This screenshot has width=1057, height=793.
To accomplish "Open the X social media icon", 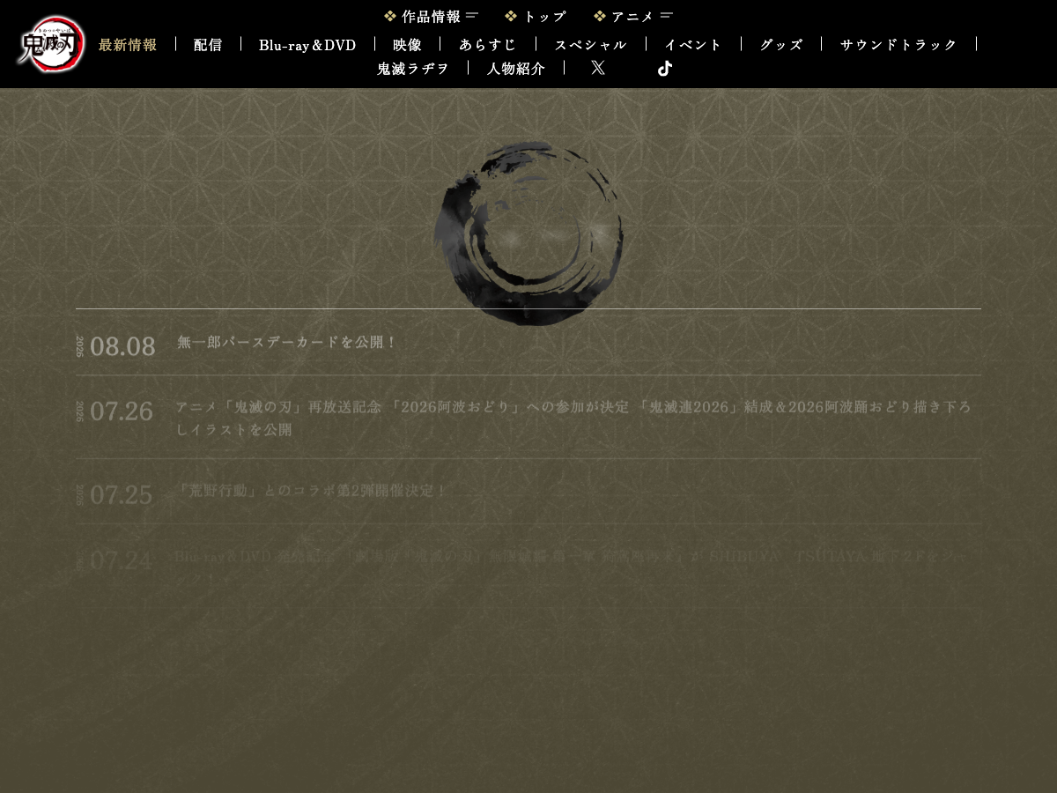I will tap(598, 68).
